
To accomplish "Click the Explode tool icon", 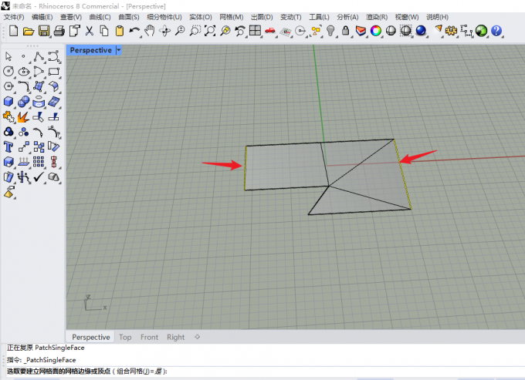I will coord(23,117).
